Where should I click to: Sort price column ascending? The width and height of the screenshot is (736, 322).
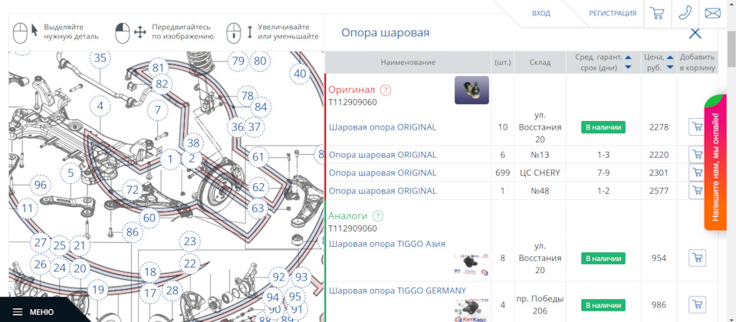[669, 58]
